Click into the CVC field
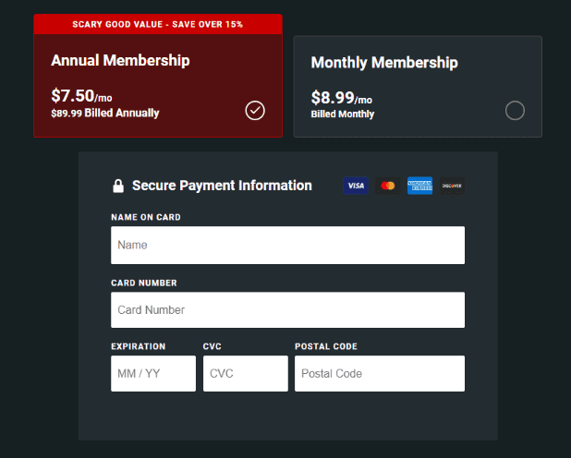 tap(246, 374)
